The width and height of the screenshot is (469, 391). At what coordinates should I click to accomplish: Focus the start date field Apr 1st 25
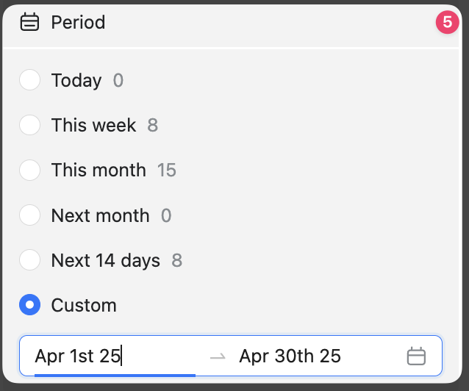pos(77,356)
